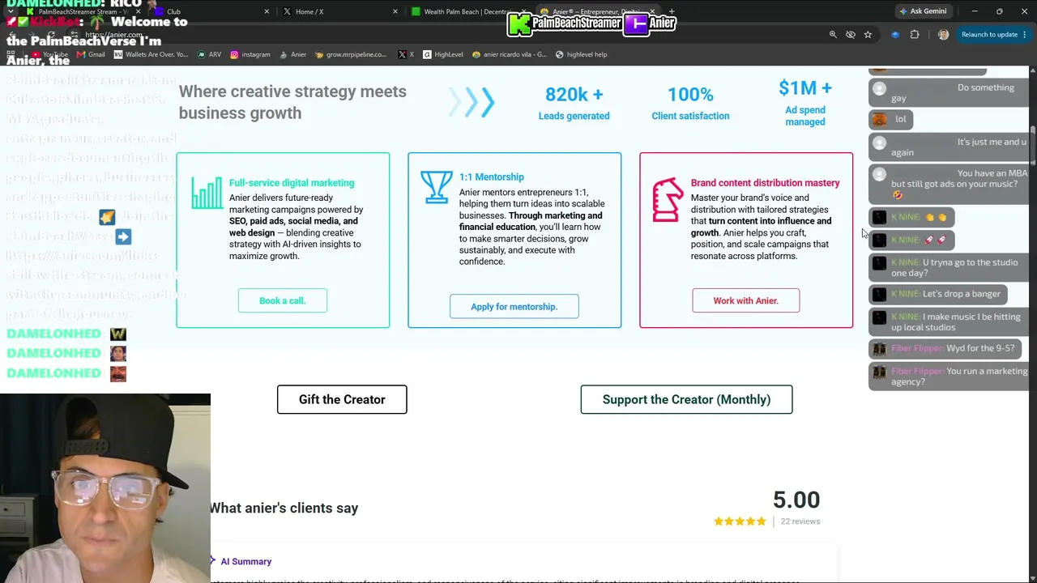
Task: Open the Club browser tab
Action: tap(211, 11)
